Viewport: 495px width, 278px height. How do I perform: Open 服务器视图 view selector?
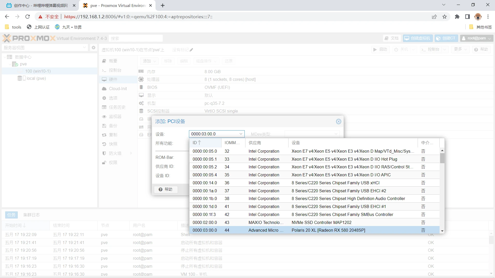45,48
